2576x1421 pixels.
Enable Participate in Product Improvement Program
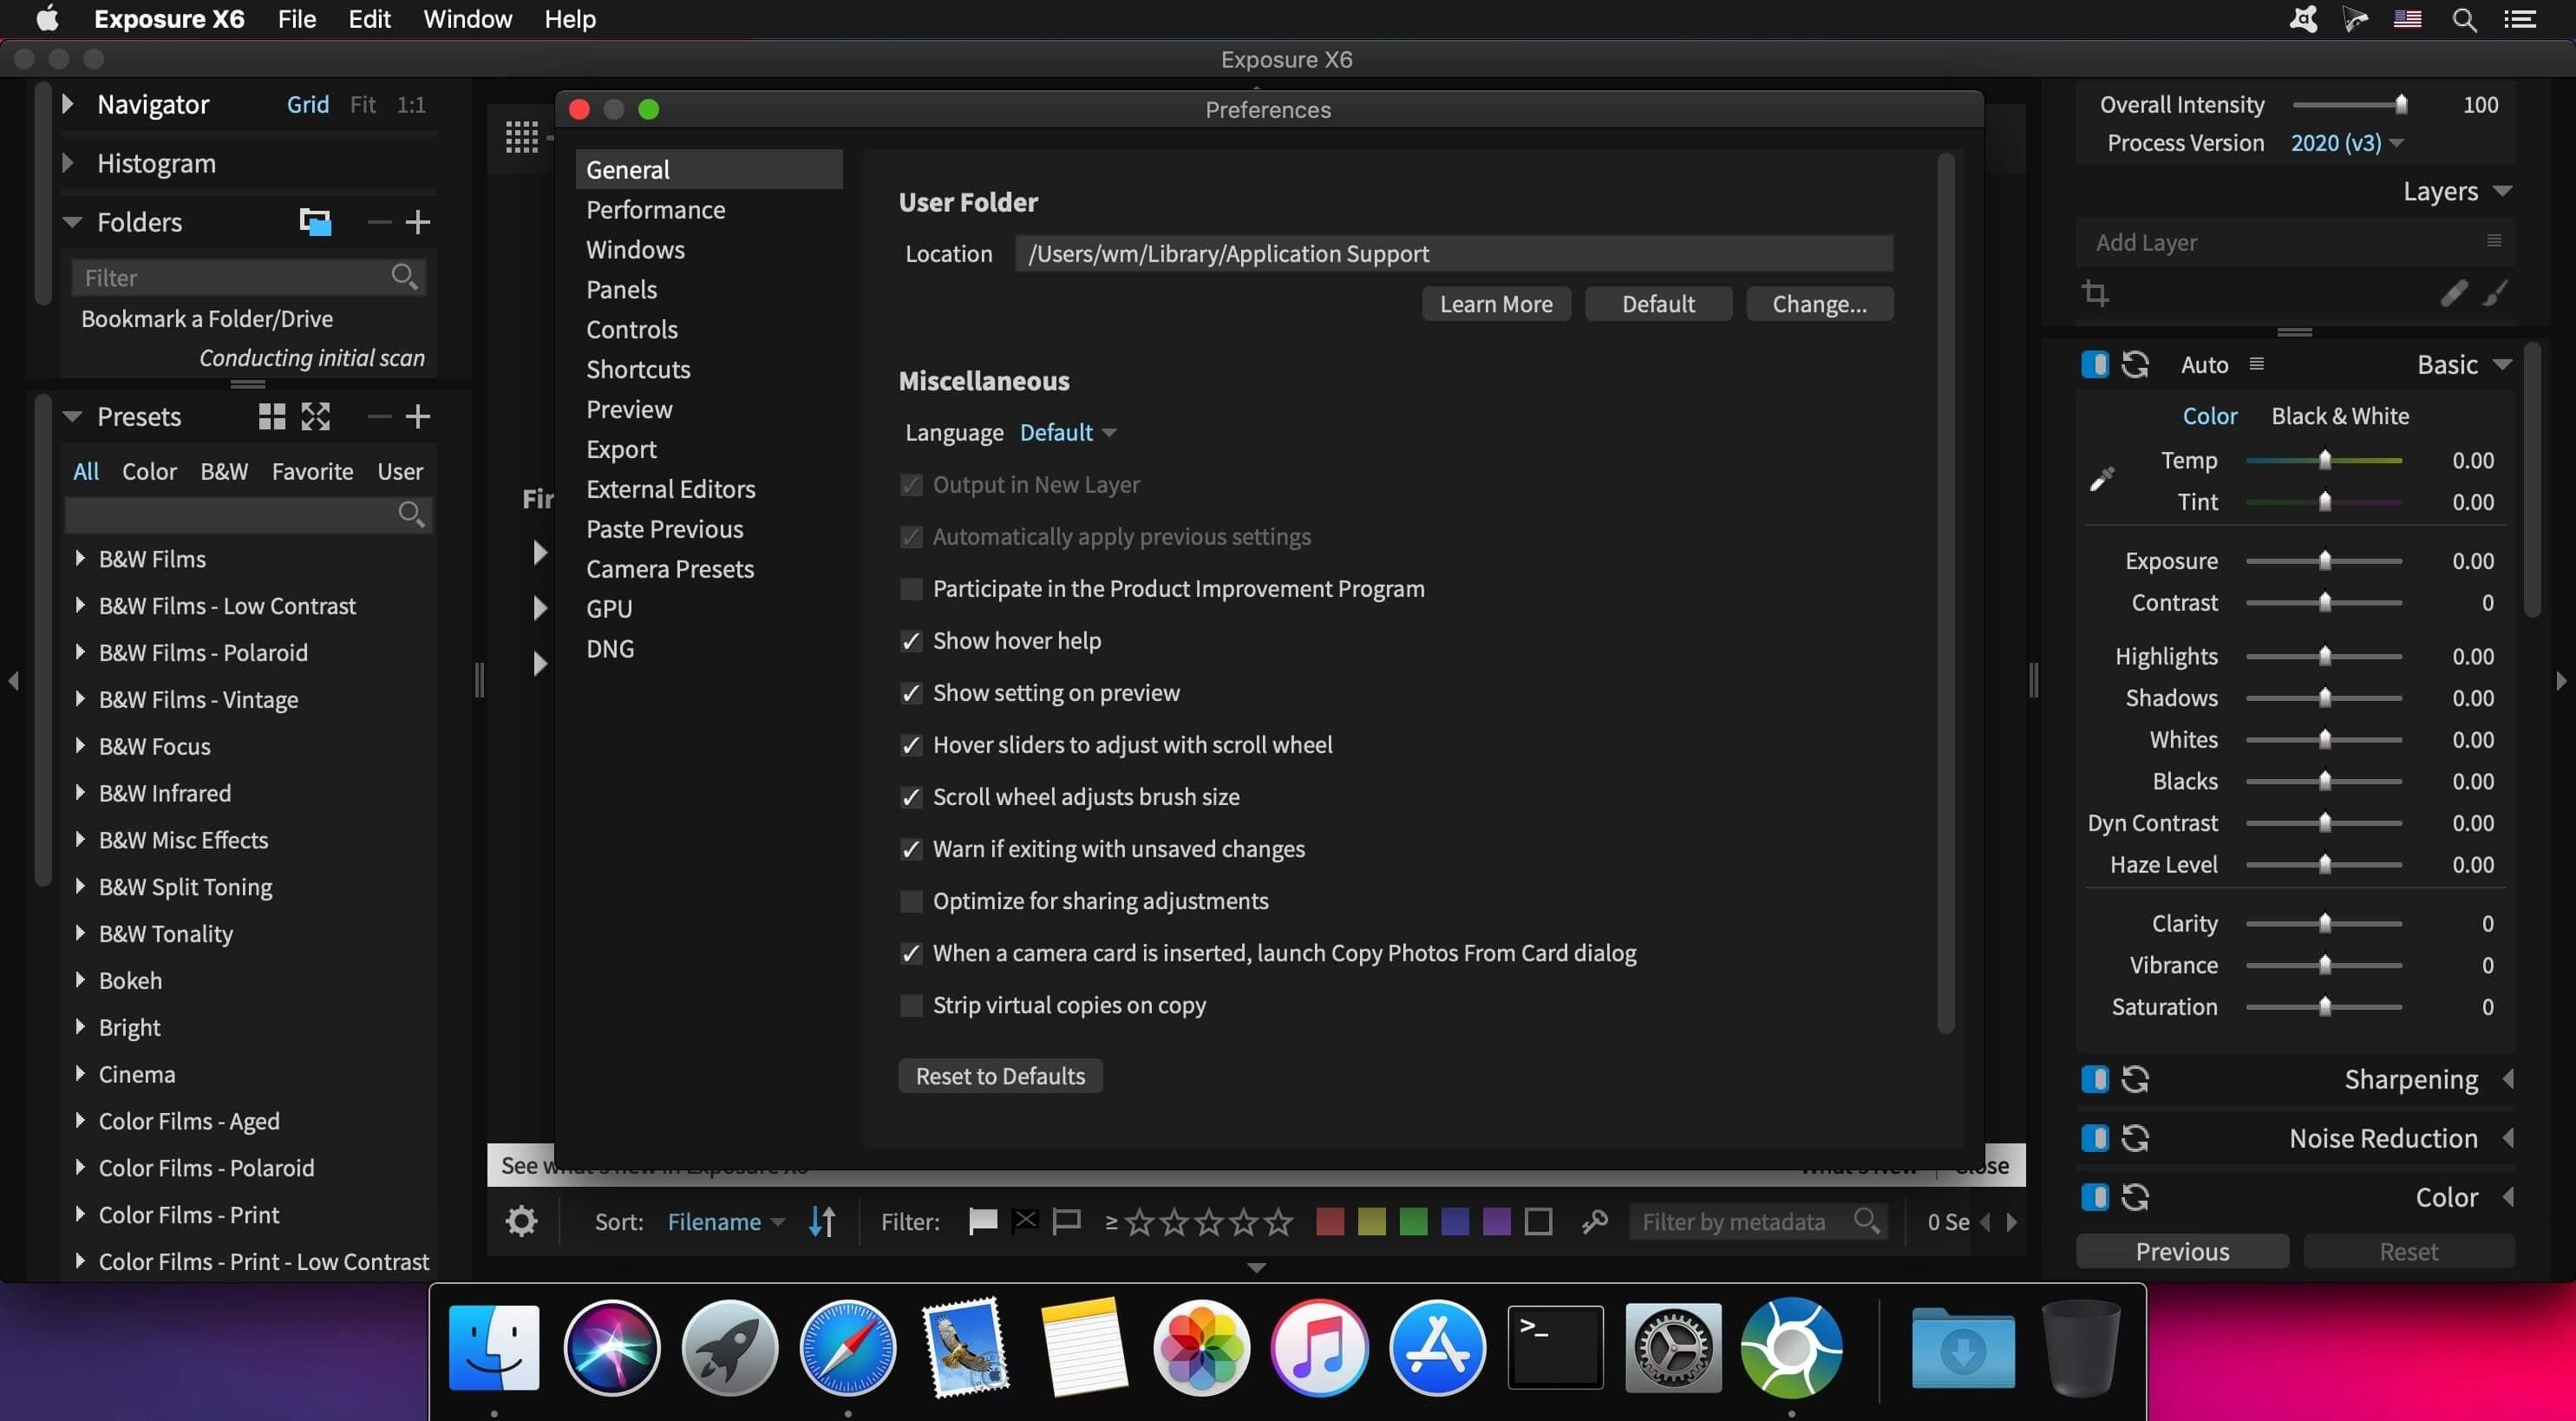click(x=911, y=589)
